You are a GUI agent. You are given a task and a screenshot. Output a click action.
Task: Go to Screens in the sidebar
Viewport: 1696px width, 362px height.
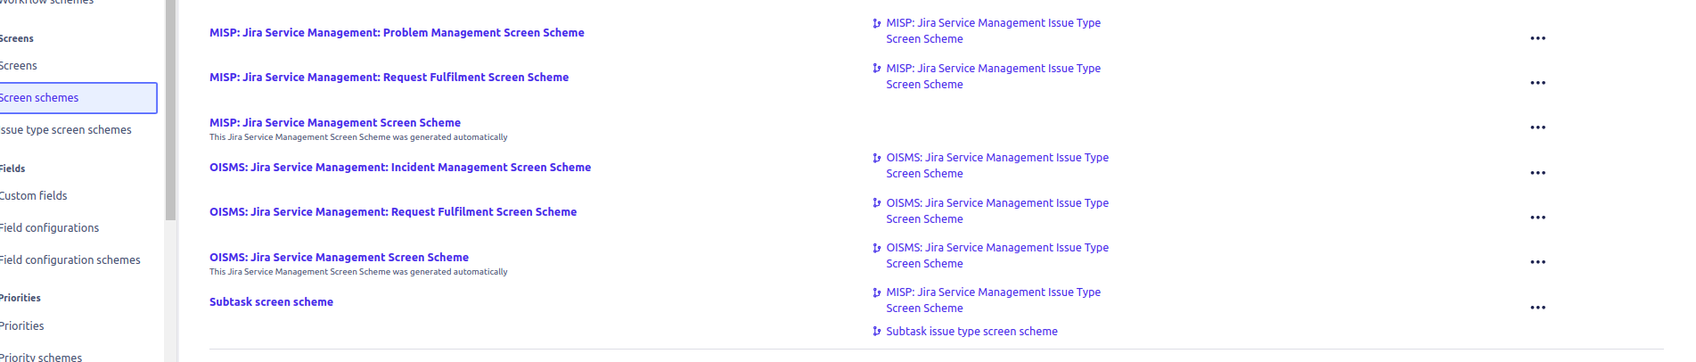point(19,66)
